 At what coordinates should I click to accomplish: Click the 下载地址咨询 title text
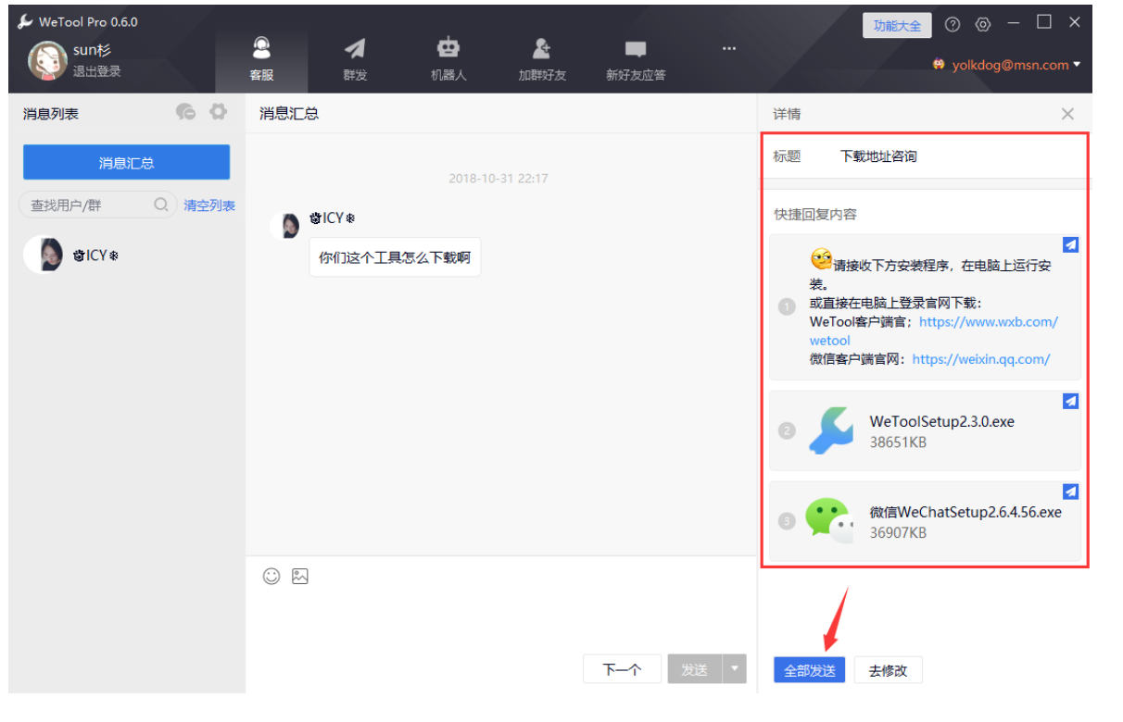[x=878, y=156]
